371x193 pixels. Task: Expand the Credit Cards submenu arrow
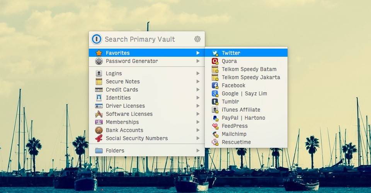point(198,90)
